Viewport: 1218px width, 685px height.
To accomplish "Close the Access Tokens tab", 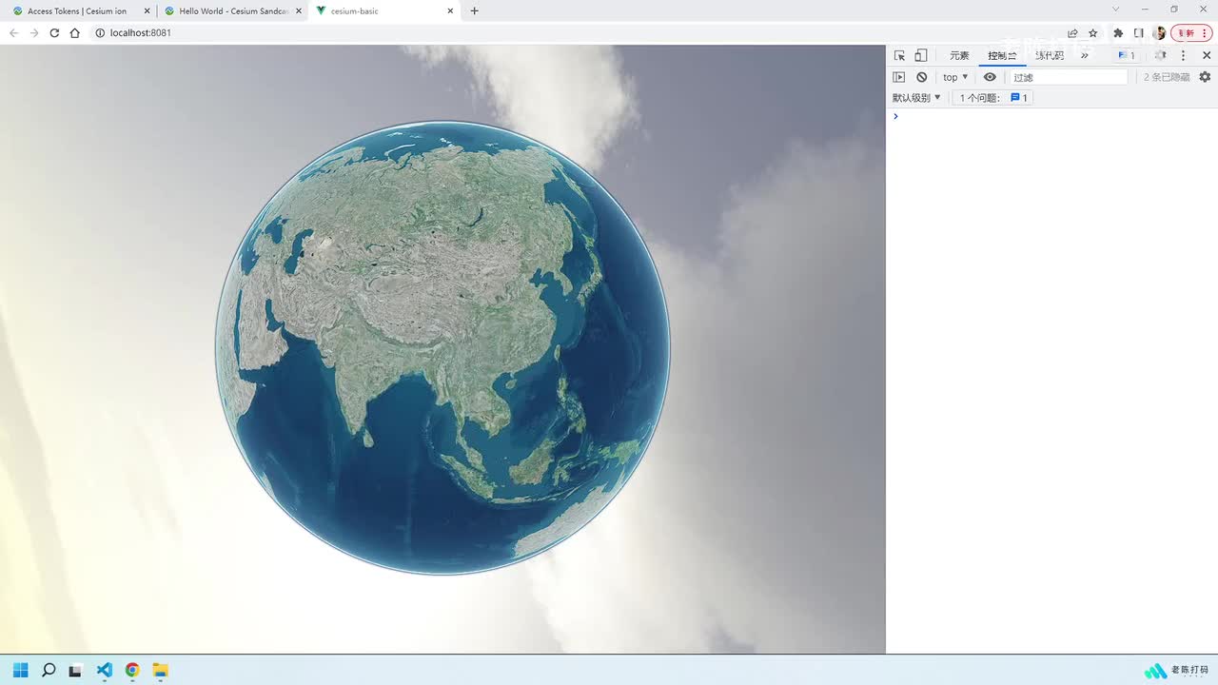I will [x=147, y=11].
